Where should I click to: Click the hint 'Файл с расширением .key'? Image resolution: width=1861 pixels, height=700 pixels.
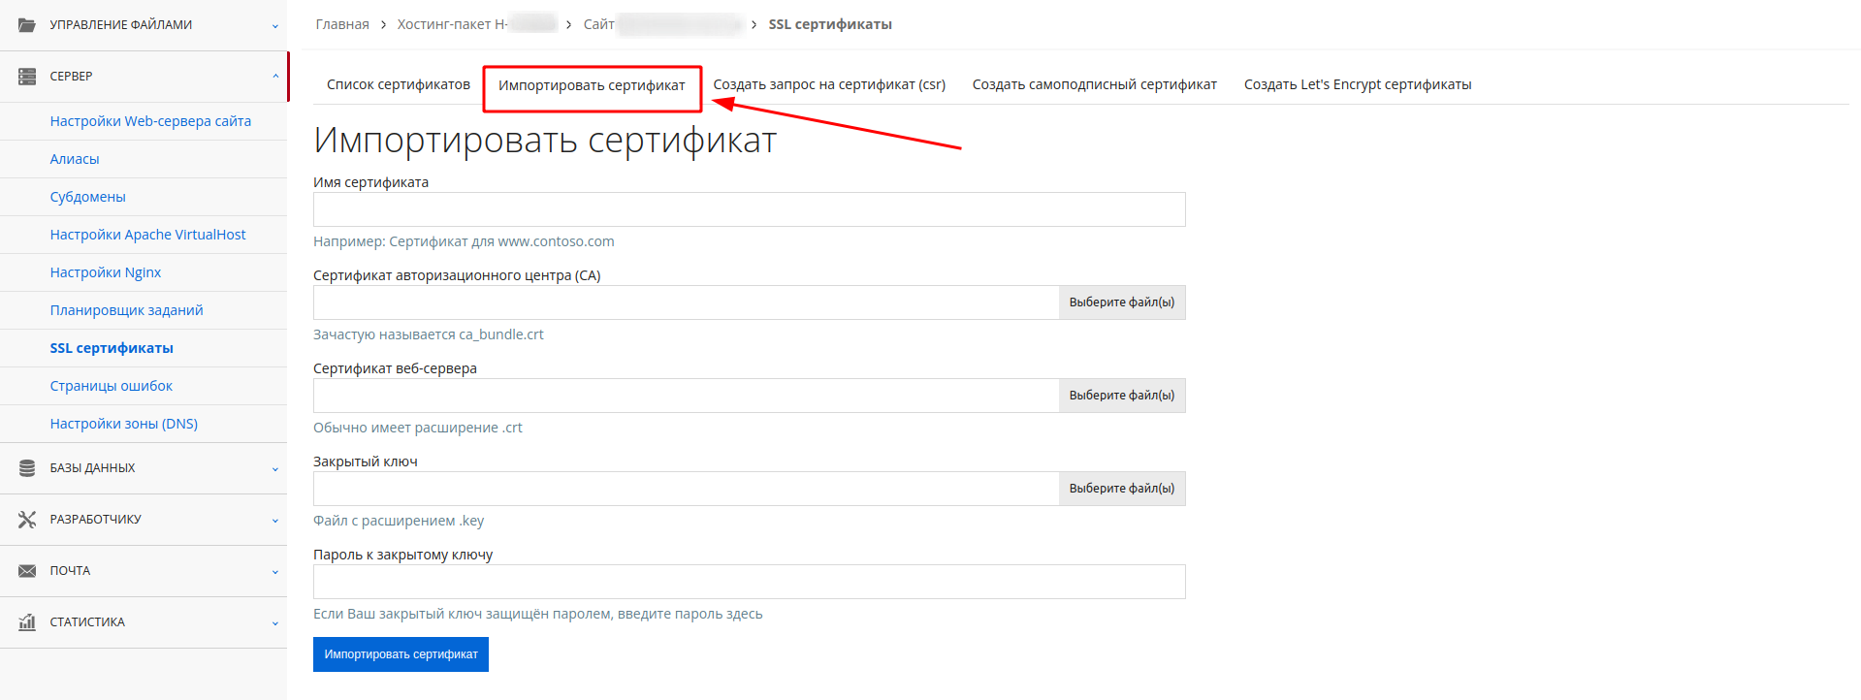coord(399,521)
